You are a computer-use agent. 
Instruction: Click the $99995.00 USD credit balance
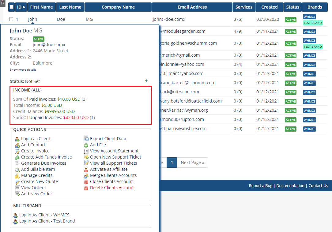pyautogui.click(x=59, y=111)
